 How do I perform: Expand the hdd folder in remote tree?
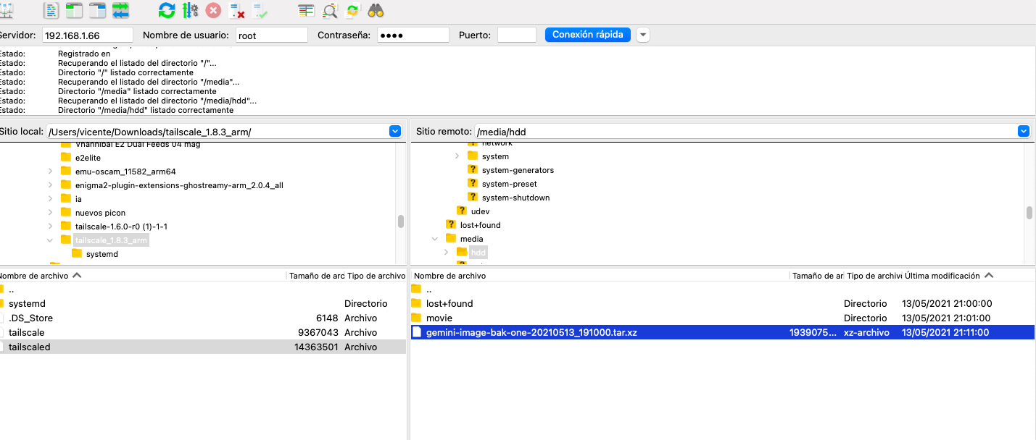[447, 253]
